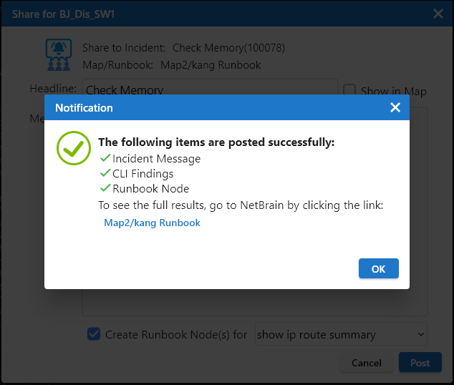Open the Map2/kang Runbook link
Screen dimensions: 454x385
click(x=152, y=223)
